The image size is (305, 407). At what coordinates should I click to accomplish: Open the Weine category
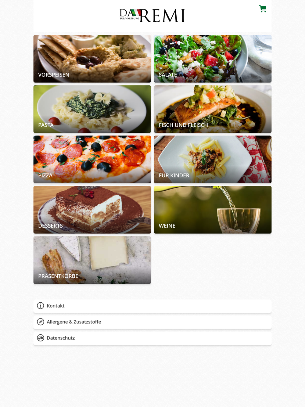213,210
